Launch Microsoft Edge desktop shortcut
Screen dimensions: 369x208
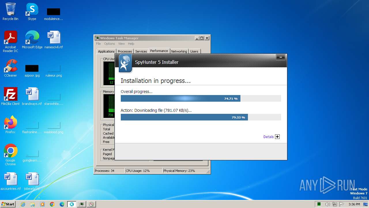32,40
